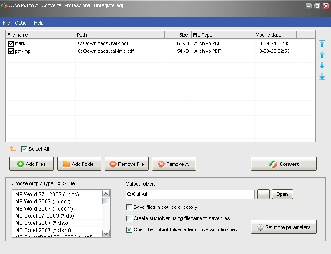
Task: Close the Okdo converter window
Action: [x=326, y=6]
